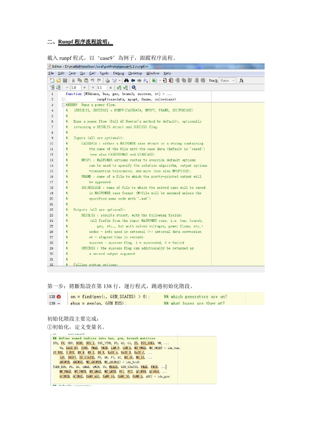312x440 pixels.
Task: Click the Forward arrow icon
Action: coord(139,81)
